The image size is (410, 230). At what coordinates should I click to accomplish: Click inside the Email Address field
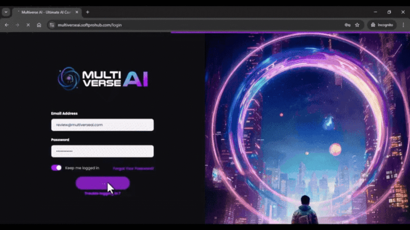102,125
